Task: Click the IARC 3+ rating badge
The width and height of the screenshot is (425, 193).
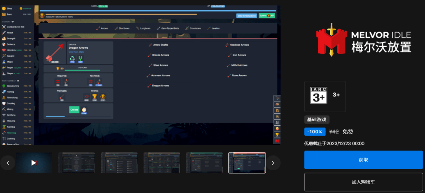Action: pyautogui.click(x=319, y=95)
